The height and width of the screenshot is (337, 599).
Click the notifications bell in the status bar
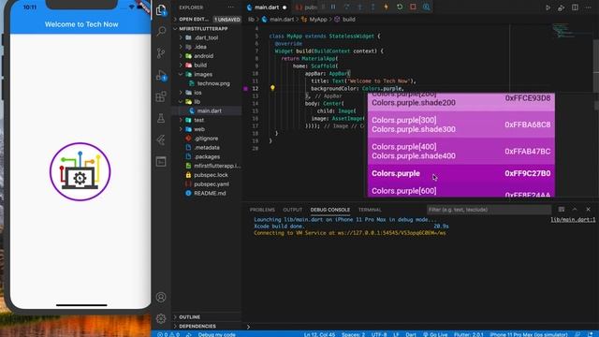coord(591,334)
